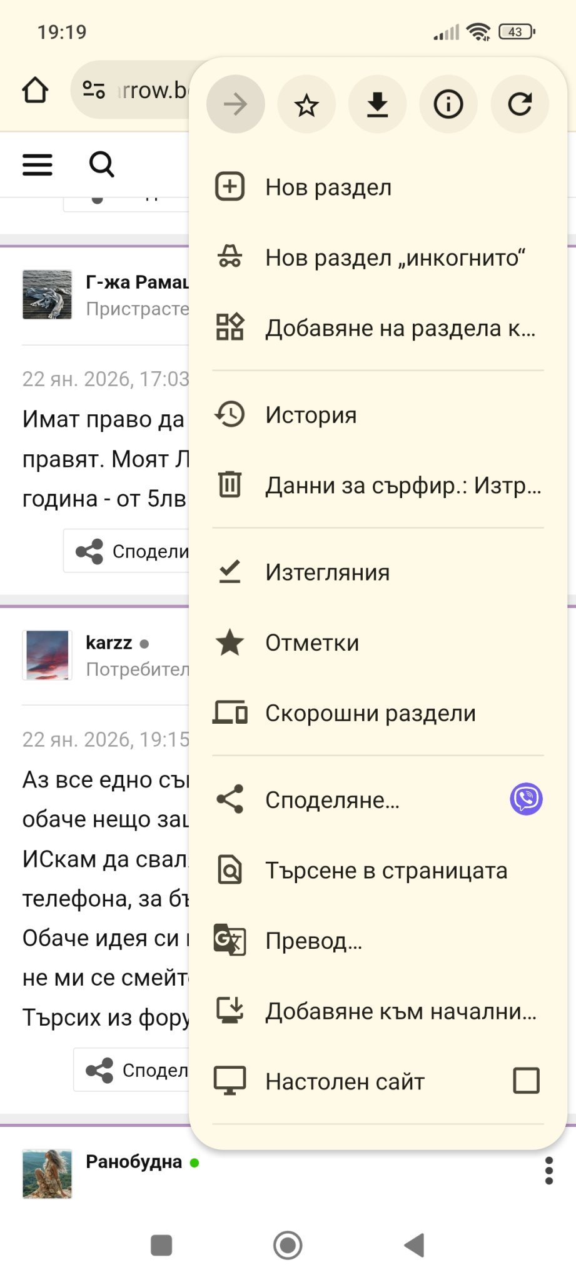Tap the bookmark star icon in menu top row
This screenshot has width=576, height=1280.
click(306, 104)
